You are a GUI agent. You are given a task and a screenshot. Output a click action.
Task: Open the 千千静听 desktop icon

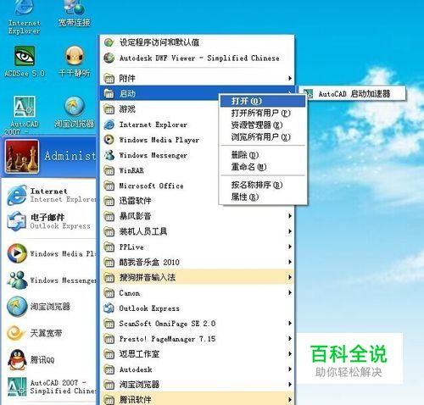pyautogui.click(x=75, y=61)
